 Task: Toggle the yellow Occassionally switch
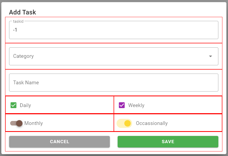[125, 123]
